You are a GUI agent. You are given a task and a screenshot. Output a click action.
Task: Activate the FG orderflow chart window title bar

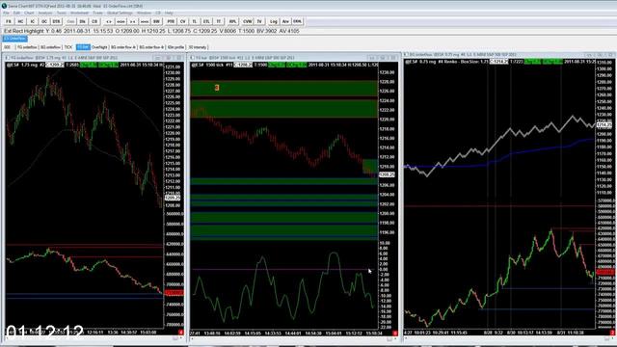pos(94,58)
